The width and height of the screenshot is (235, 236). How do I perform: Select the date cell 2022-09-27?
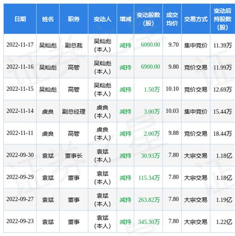[x=20, y=199]
